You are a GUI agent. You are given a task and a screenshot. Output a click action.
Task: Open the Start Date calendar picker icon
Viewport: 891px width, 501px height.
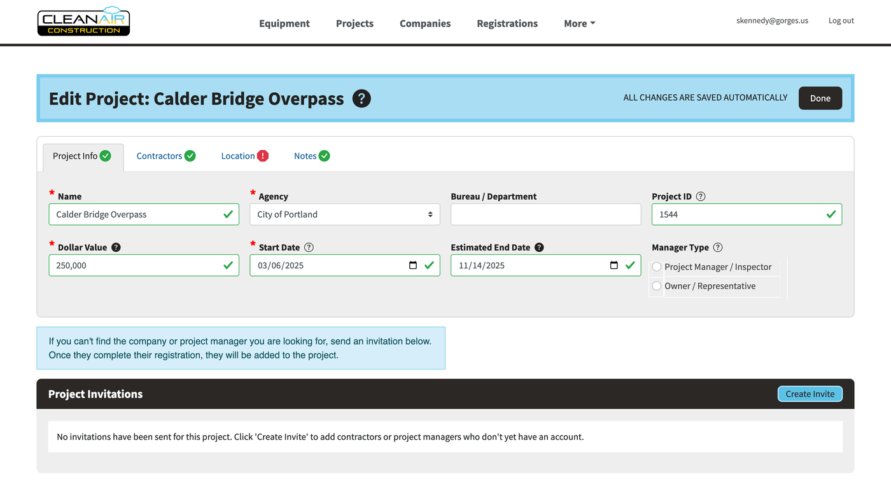tap(413, 265)
